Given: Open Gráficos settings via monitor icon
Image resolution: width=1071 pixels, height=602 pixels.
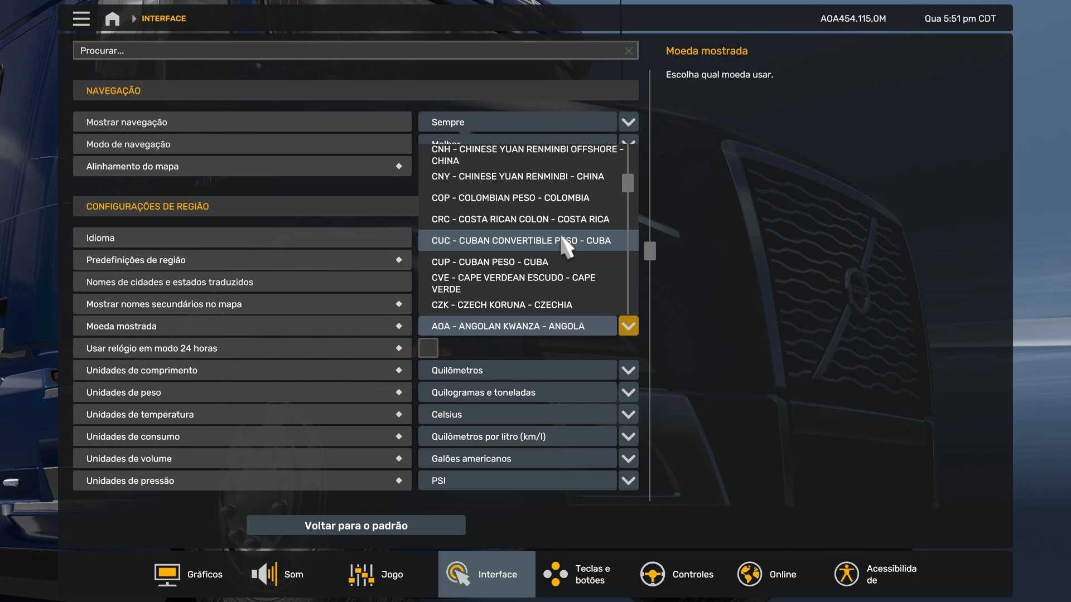Looking at the screenshot, I should 167,574.
